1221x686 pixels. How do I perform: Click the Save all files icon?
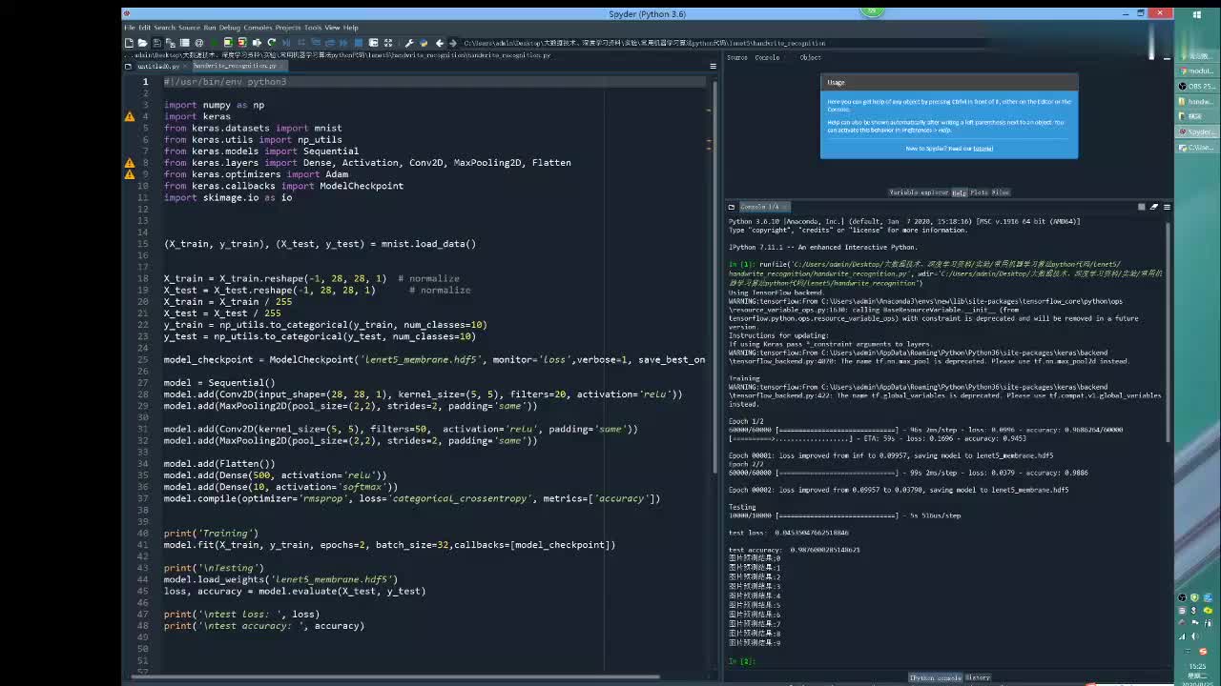(170, 43)
